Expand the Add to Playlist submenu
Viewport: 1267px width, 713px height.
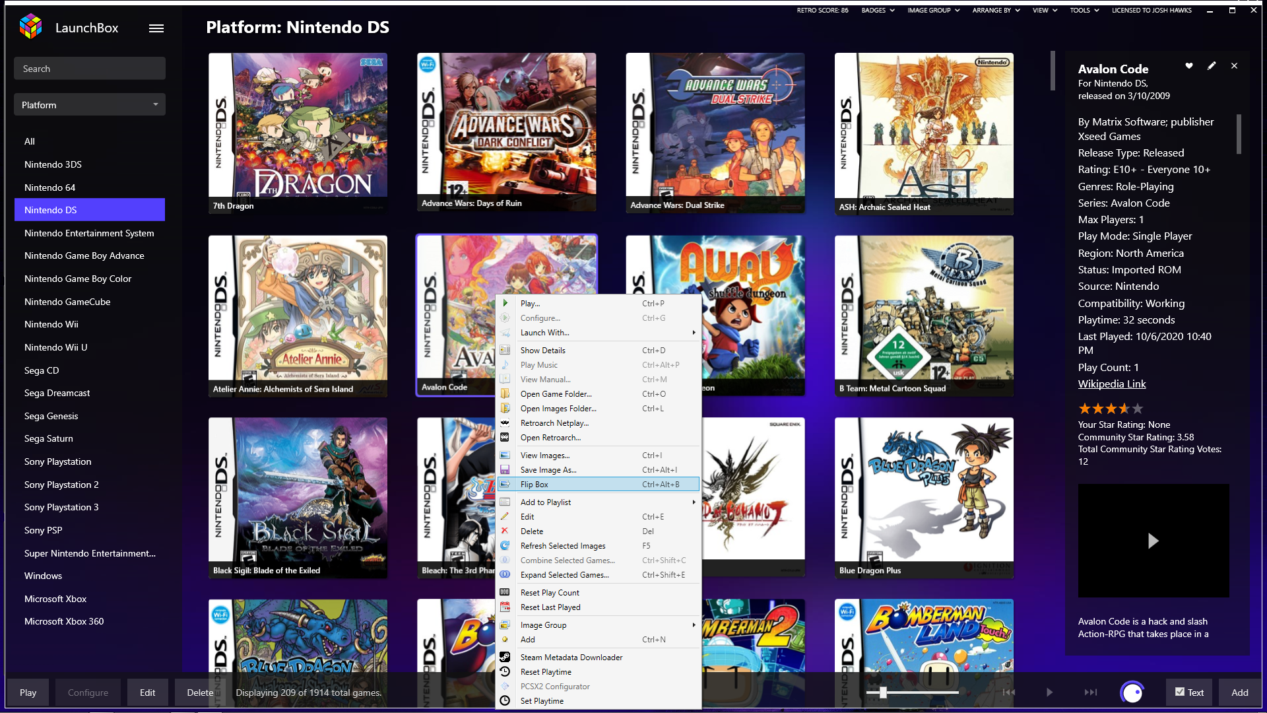click(599, 502)
